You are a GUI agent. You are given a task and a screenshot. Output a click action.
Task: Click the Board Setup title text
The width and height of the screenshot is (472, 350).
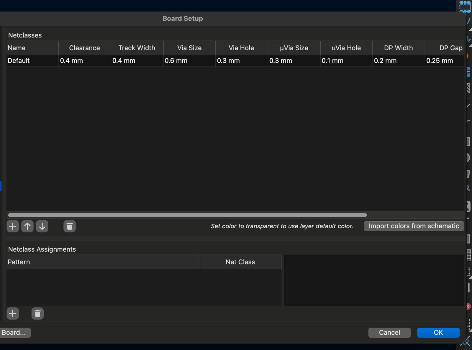click(183, 19)
